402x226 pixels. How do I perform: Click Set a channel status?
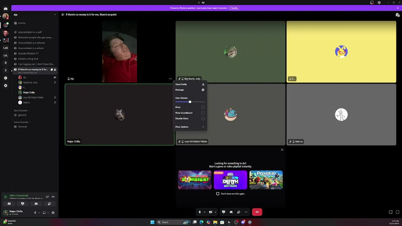pyautogui.click(x=27, y=73)
